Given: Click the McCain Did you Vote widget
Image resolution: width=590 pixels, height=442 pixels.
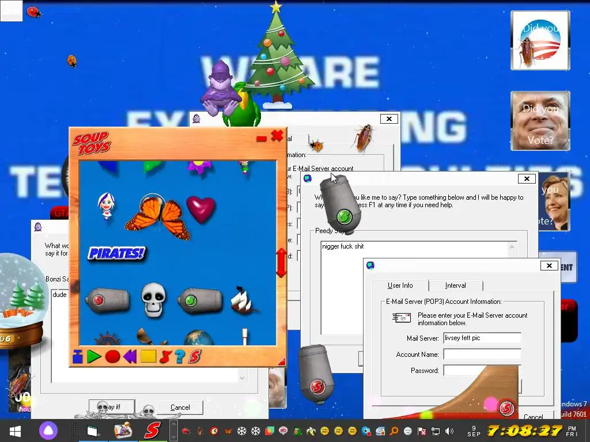Looking at the screenshot, I should (540, 121).
